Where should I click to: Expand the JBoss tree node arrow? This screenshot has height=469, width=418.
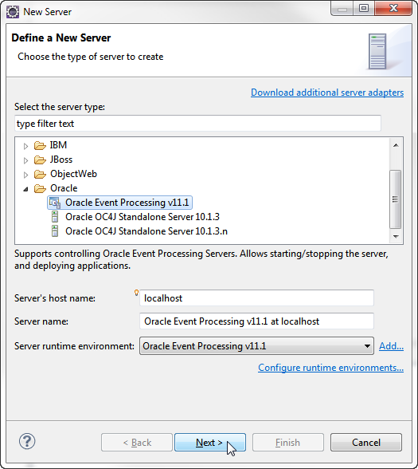(25, 160)
